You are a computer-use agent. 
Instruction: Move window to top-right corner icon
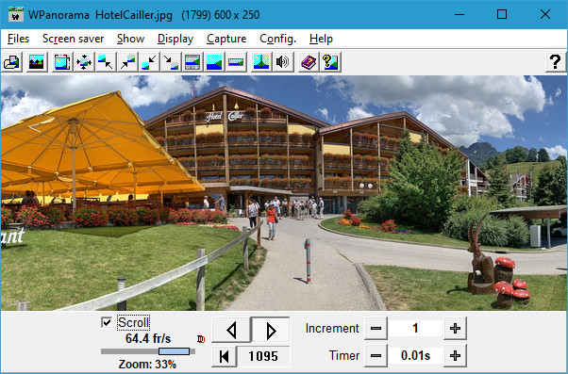pyautogui.click(x=127, y=62)
